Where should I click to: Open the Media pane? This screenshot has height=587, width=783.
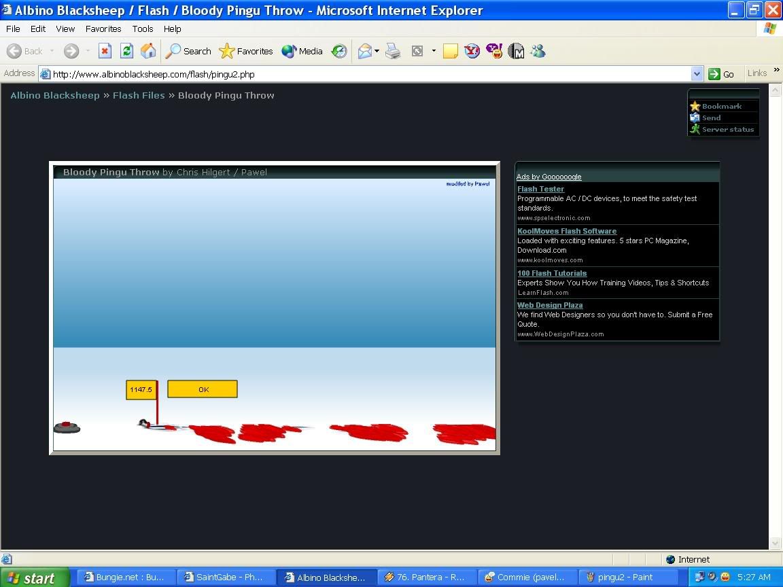302,51
